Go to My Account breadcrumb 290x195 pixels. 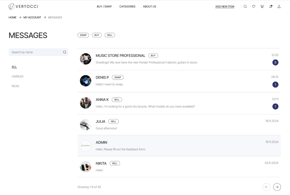(32, 17)
